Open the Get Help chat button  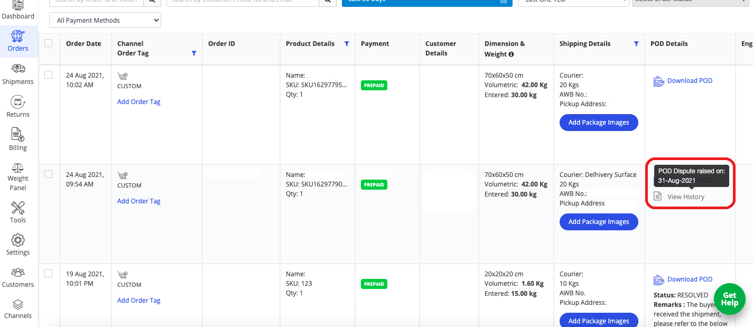click(x=729, y=300)
